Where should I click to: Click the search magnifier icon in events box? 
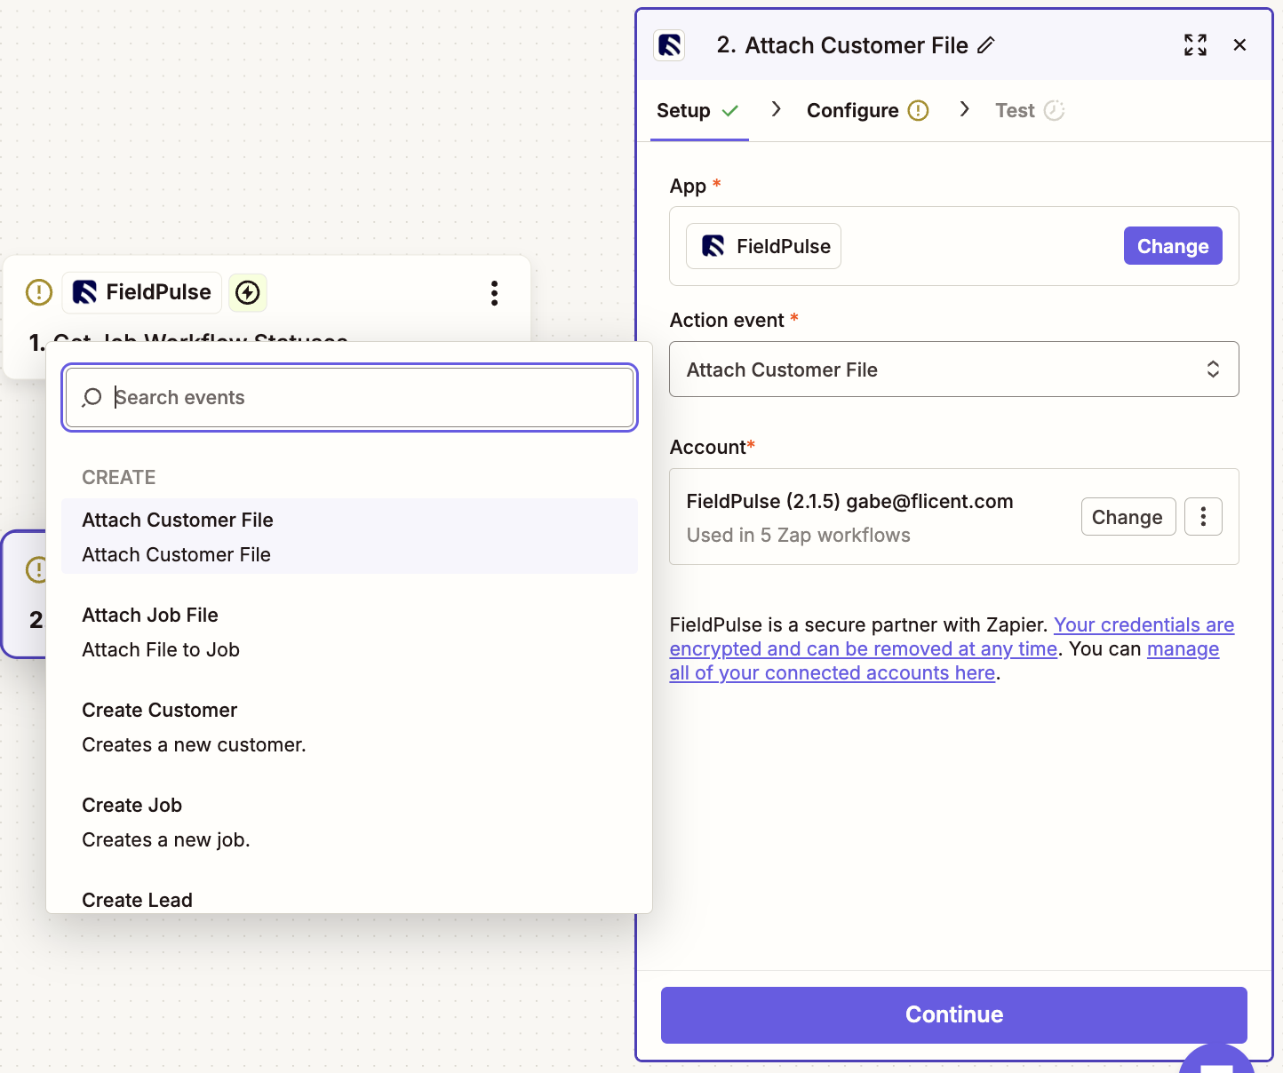(x=92, y=397)
